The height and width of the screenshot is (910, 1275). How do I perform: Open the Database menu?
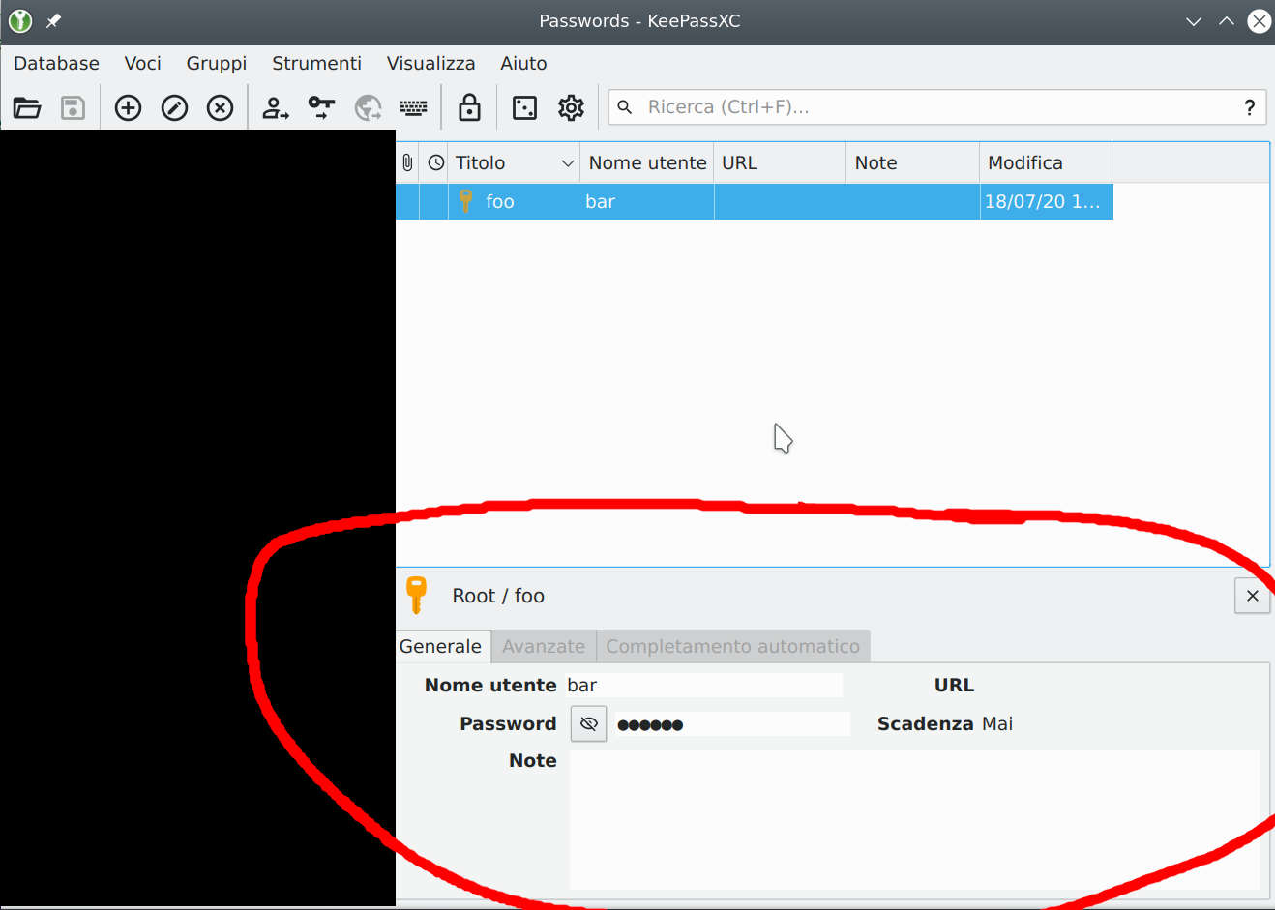pos(56,63)
